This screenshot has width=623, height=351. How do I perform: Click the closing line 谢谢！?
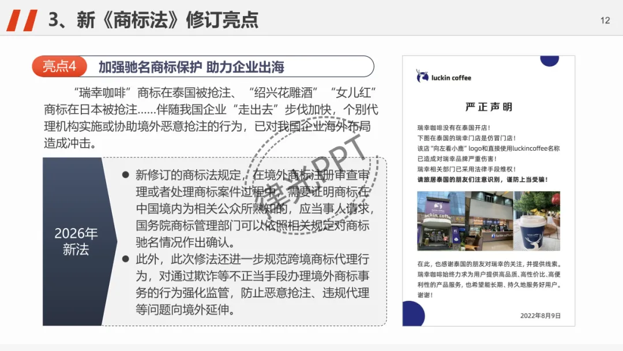pyautogui.click(x=425, y=295)
